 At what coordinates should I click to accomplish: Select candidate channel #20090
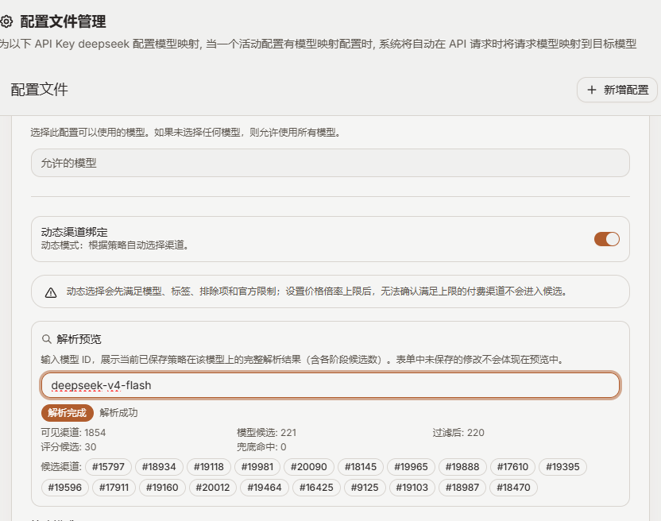(x=308, y=467)
